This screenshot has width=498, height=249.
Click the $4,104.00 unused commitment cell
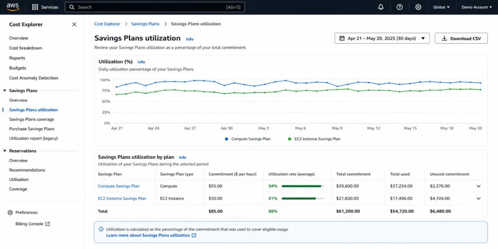(x=440, y=198)
